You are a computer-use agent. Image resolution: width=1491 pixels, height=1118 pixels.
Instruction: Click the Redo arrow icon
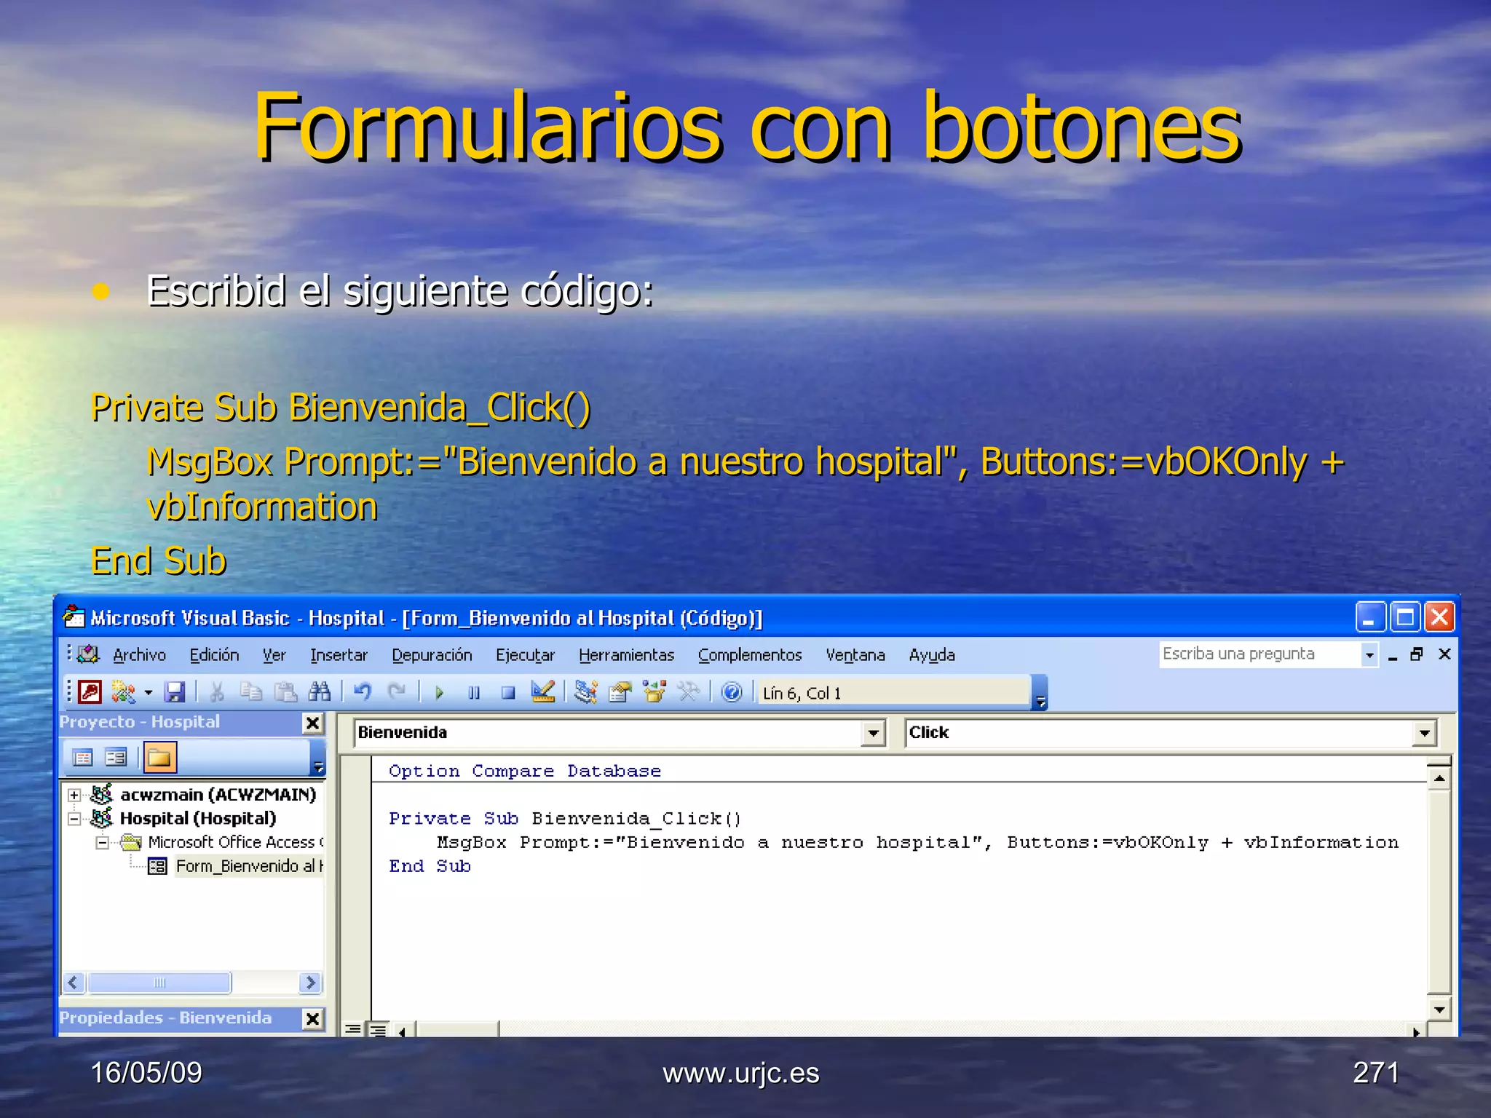[397, 691]
